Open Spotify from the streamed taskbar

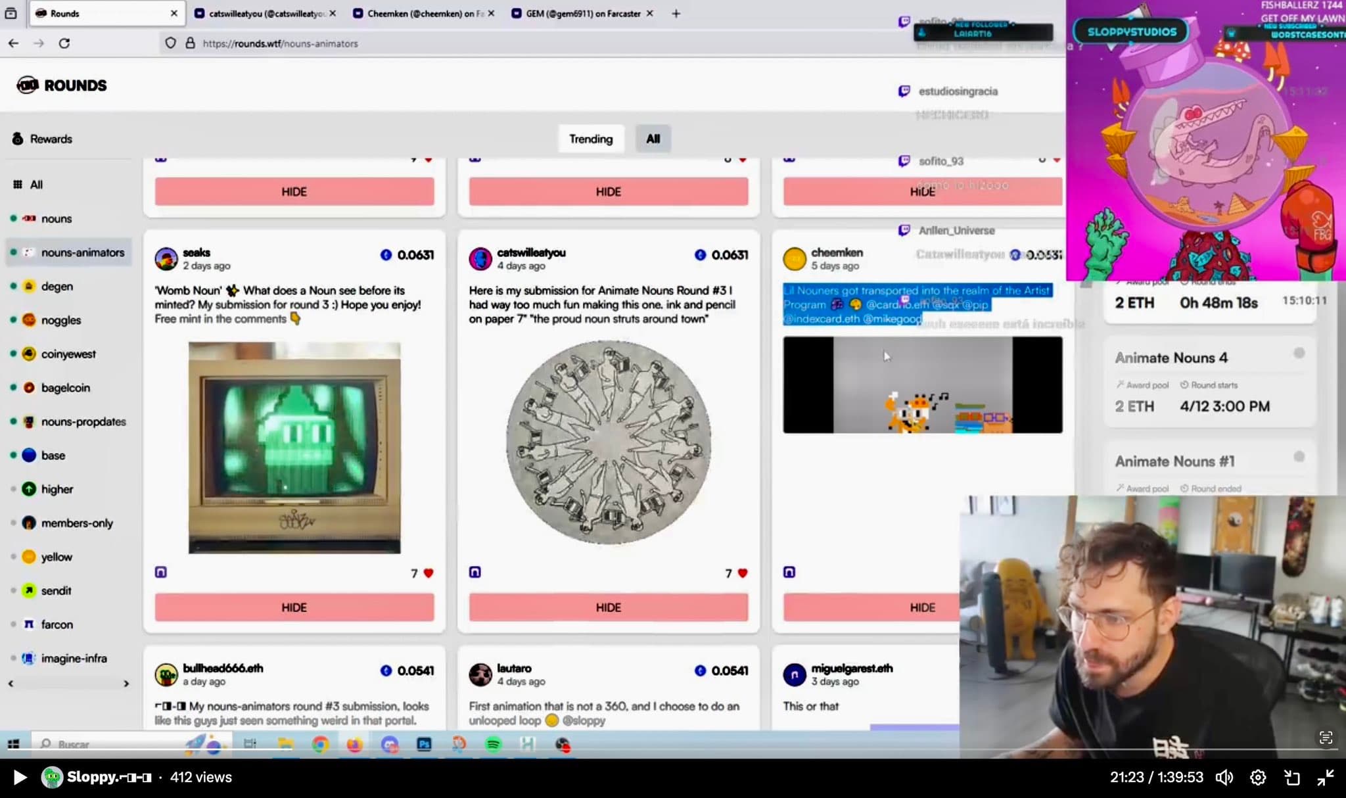pyautogui.click(x=494, y=744)
